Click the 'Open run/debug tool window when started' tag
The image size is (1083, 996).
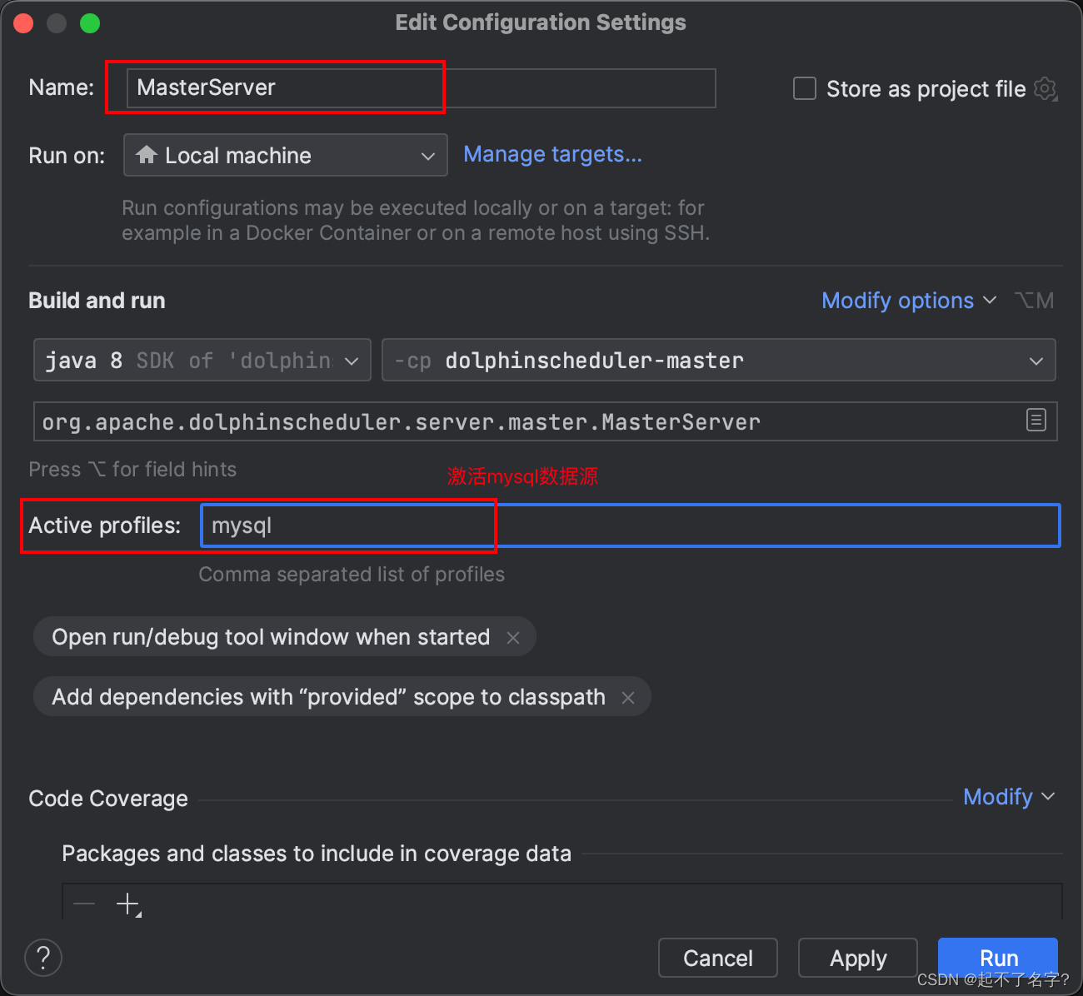pyautogui.click(x=284, y=636)
